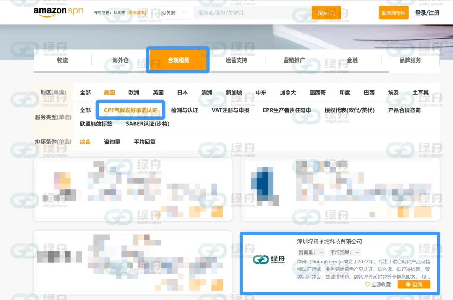Select the 授权代表(欧代/英代) service type
Screen dimensions: 453x300
pos(349,110)
